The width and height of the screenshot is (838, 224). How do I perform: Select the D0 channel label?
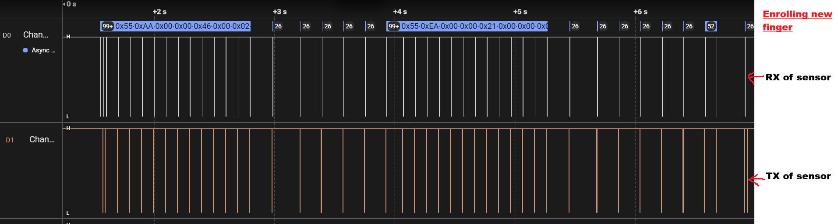(x=7, y=35)
